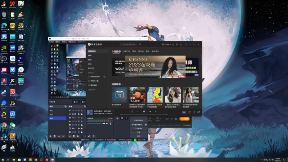288x162 pixels.
Task: Open settings gear in streaming window behind OBS
Action: click(x=176, y=119)
